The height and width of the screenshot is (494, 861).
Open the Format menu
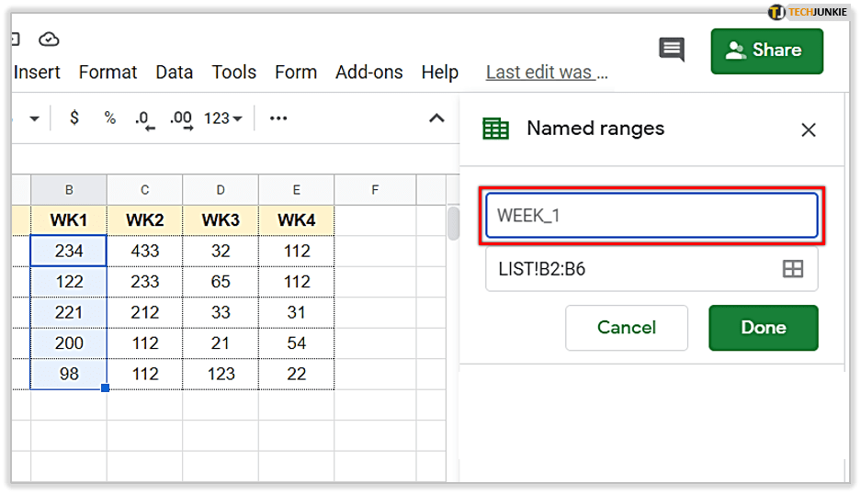coord(108,73)
